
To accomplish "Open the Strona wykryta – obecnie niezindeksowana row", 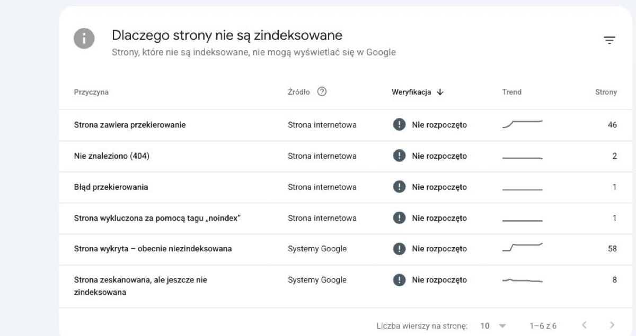I will coord(345,249).
